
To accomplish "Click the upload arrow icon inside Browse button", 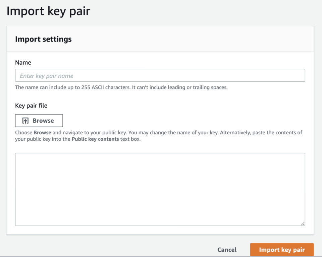I will coord(25,120).
